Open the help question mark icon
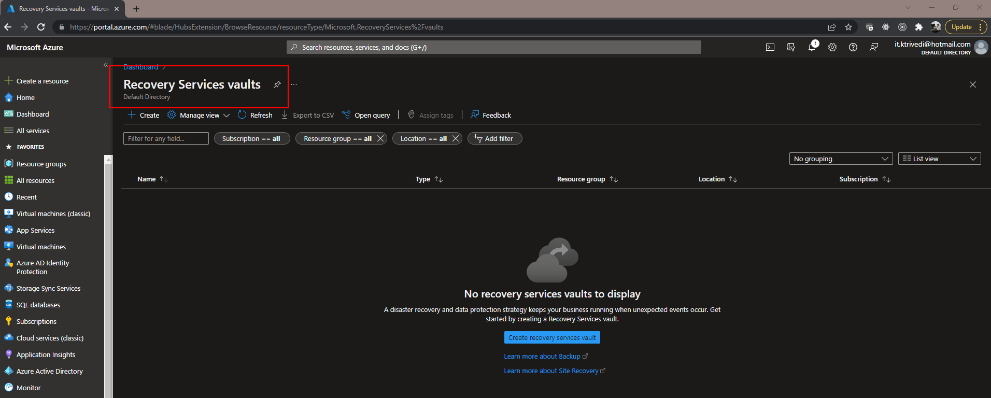 click(853, 47)
